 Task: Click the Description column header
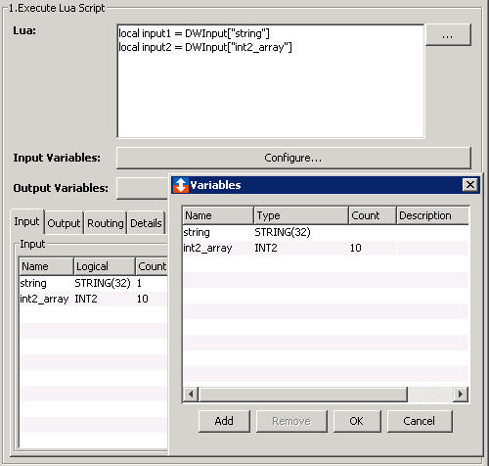[432, 215]
